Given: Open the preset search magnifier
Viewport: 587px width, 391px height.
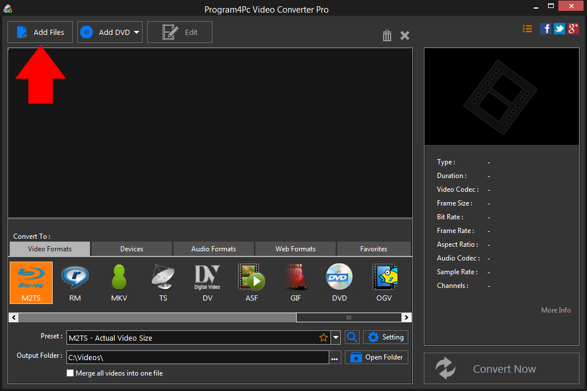Looking at the screenshot, I should (x=352, y=337).
